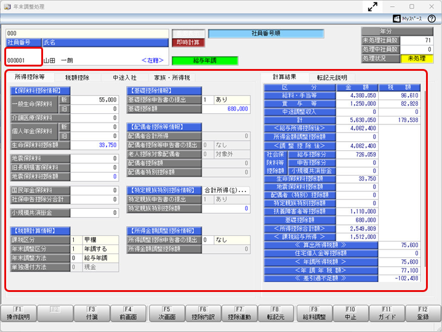
Task: Click the green 給与年調 button
Action: pos(205,60)
